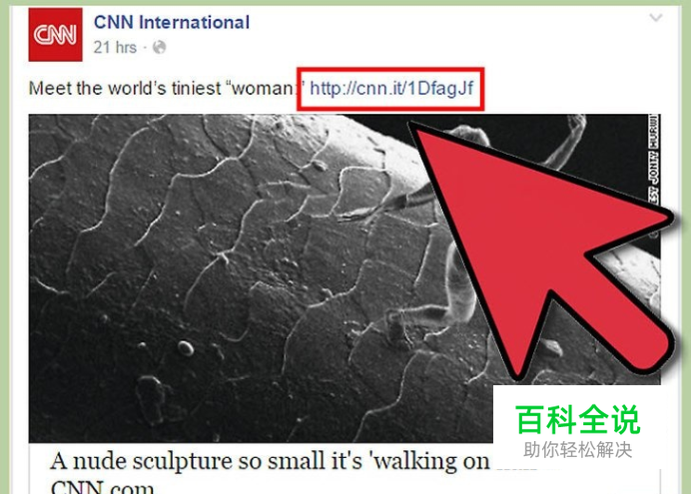Click the post text "Meet the world's tiniest"
This screenshot has height=494, width=691.
[x=125, y=89]
